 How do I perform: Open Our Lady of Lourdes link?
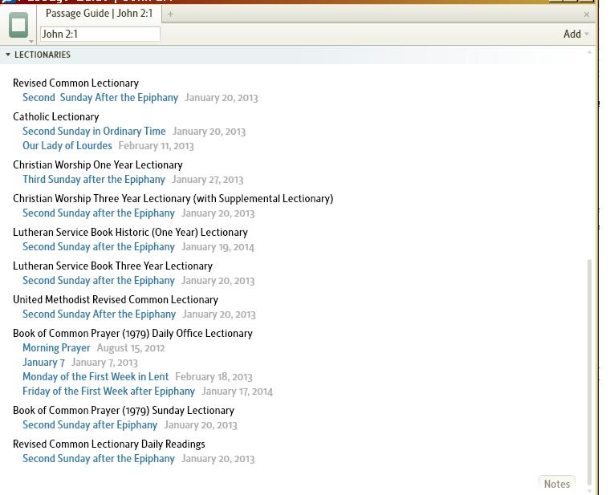point(67,145)
